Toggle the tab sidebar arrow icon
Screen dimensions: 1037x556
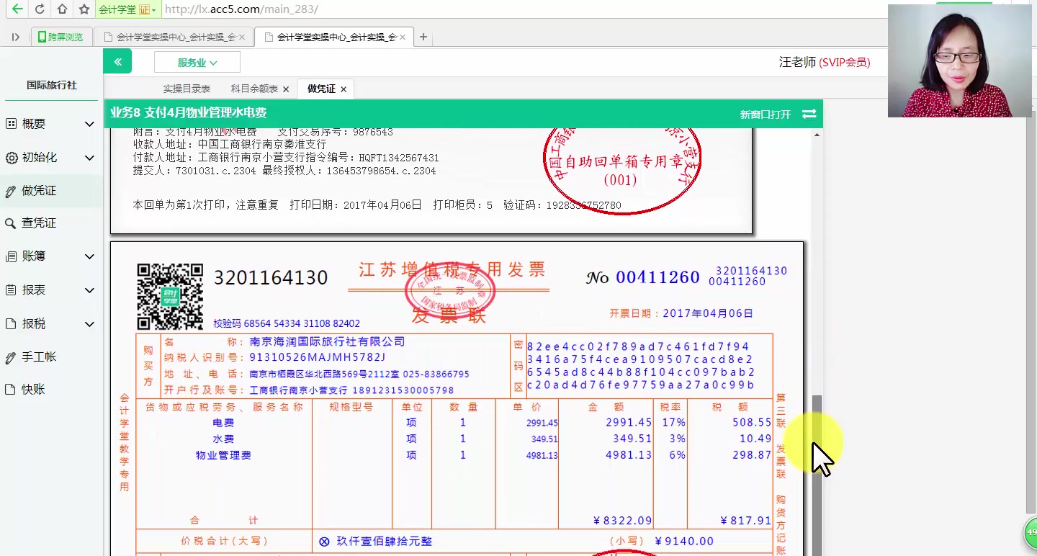click(x=16, y=37)
